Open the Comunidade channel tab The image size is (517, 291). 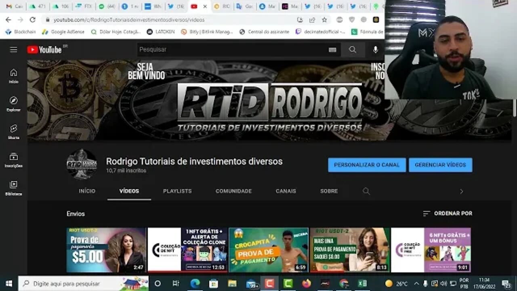[x=233, y=191]
